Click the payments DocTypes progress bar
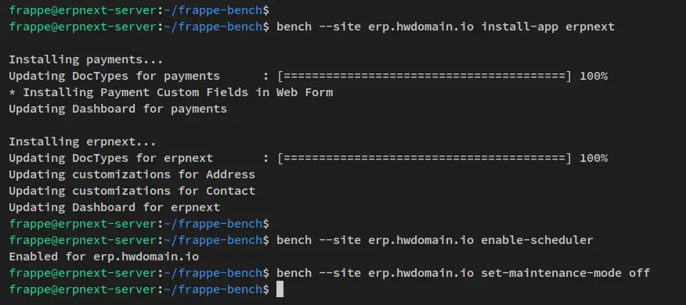The image size is (686, 305). 424,76
